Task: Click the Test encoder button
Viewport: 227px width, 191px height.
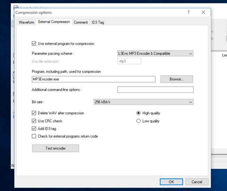Action: [x=56, y=148]
